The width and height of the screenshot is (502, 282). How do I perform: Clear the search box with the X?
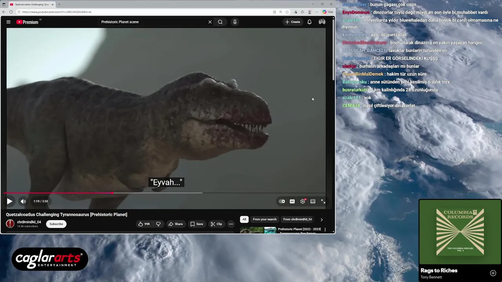click(210, 22)
